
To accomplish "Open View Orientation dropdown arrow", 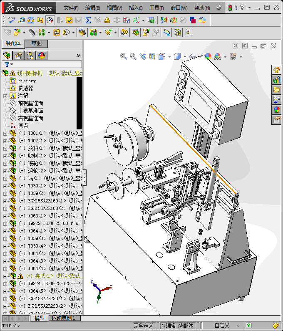I will [x=169, y=57].
